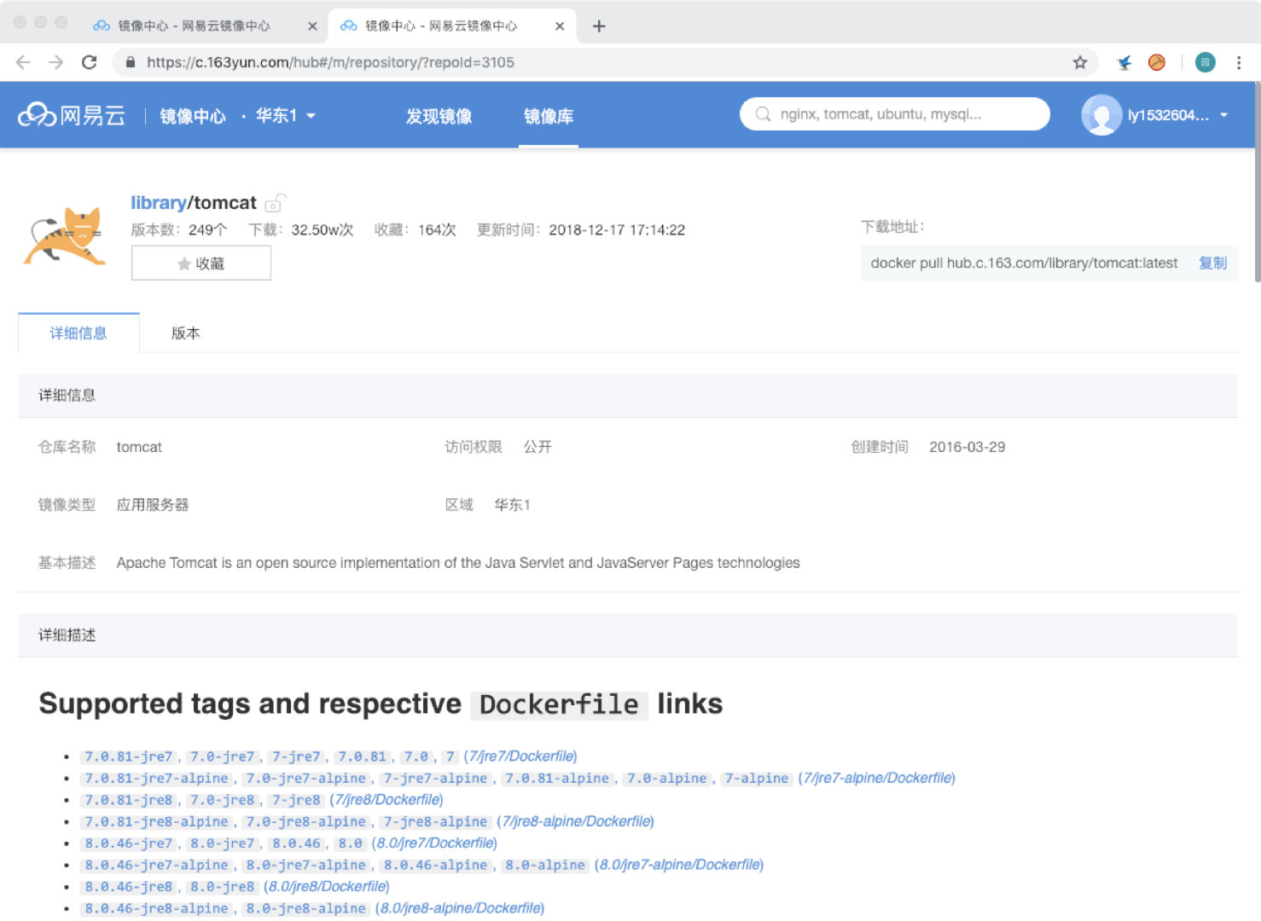
Task: Click the 7.0.81-jre7 tag
Action: [x=128, y=756]
